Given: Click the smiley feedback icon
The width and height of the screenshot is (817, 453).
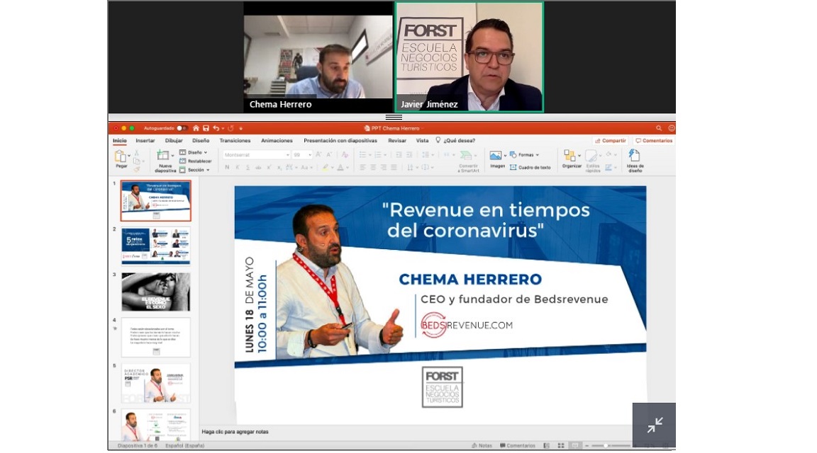Looking at the screenshot, I should click(672, 128).
